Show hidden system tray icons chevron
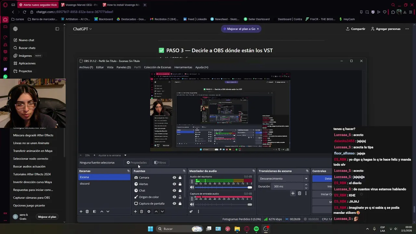This screenshot has height=234, width=416. [x=367, y=229]
